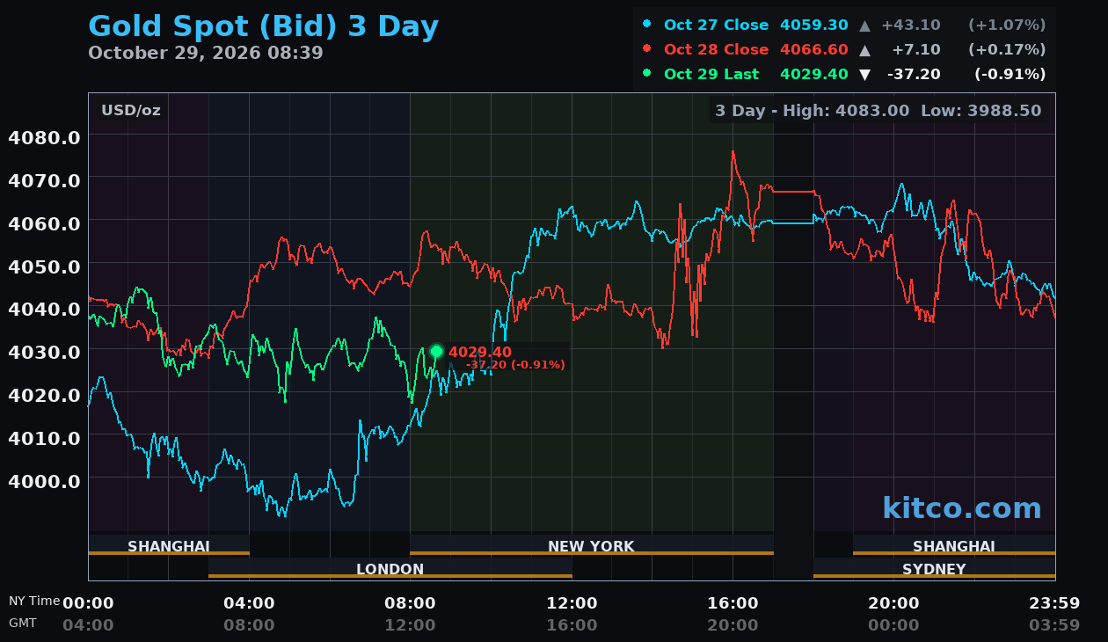Click the 4059.30 closing price
The image size is (1108, 642).
coord(814,25)
